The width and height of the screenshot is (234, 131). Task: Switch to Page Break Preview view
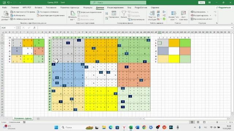click(x=204, y=122)
